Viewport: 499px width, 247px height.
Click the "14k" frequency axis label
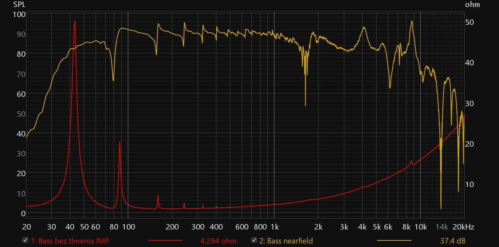(442, 227)
